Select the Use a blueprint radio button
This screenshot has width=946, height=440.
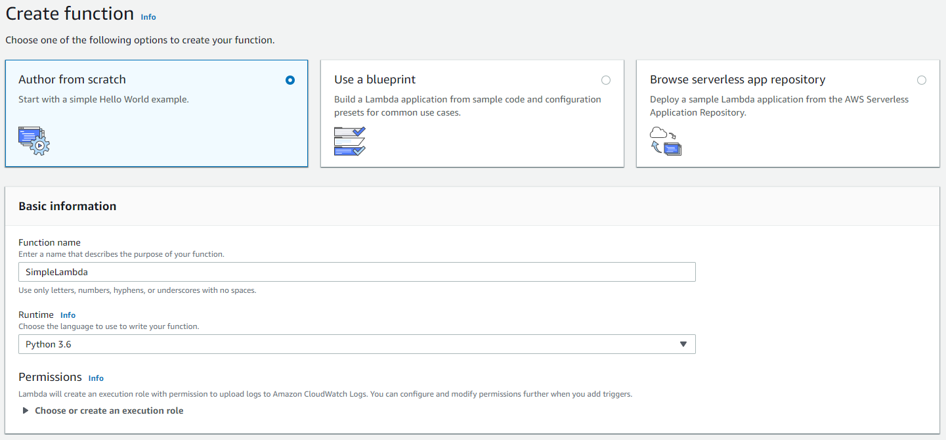(x=605, y=80)
